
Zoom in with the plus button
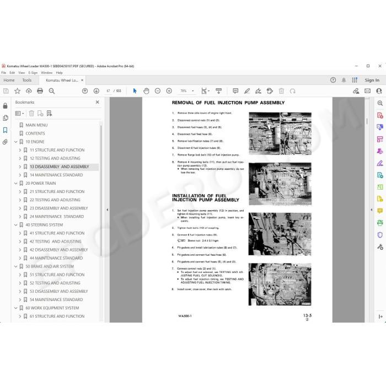tap(169, 91)
